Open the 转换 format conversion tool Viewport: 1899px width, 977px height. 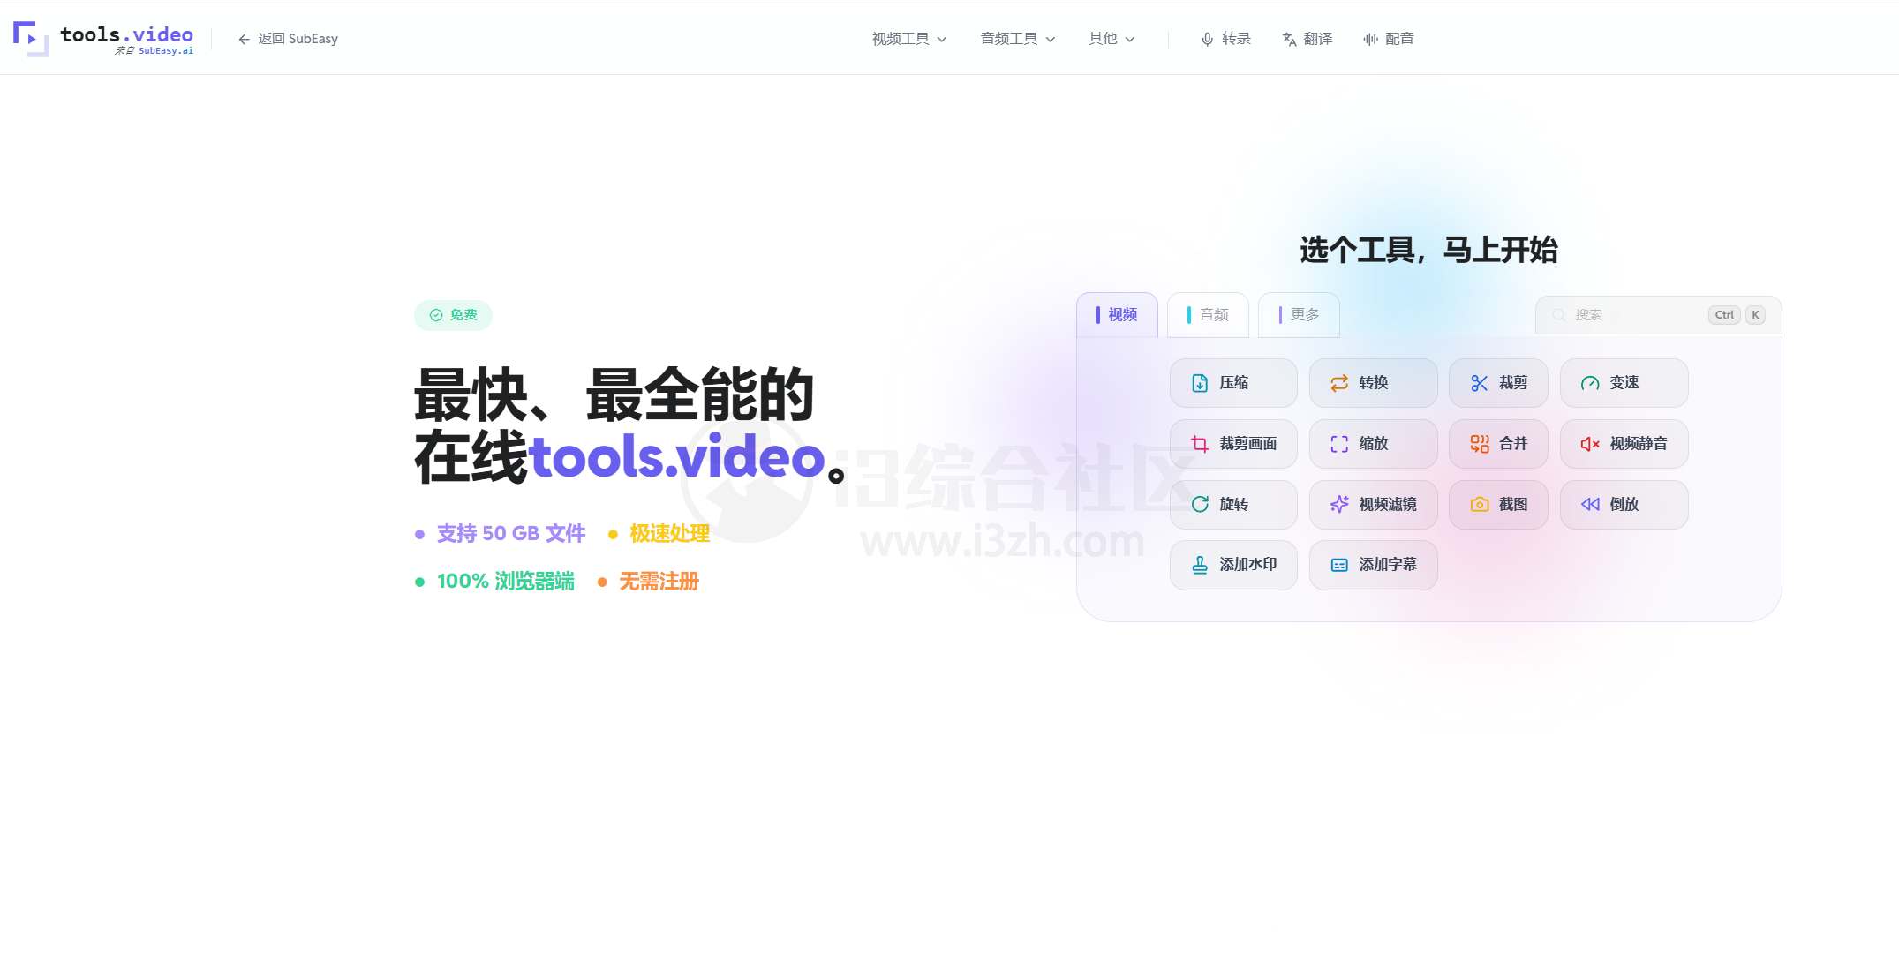[1373, 383]
